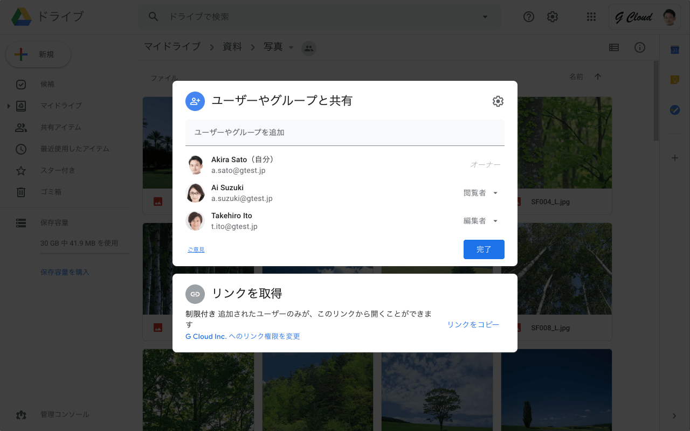Open search options dropdown arrow
Image resolution: width=690 pixels, height=431 pixels.
click(x=485, y=17)
